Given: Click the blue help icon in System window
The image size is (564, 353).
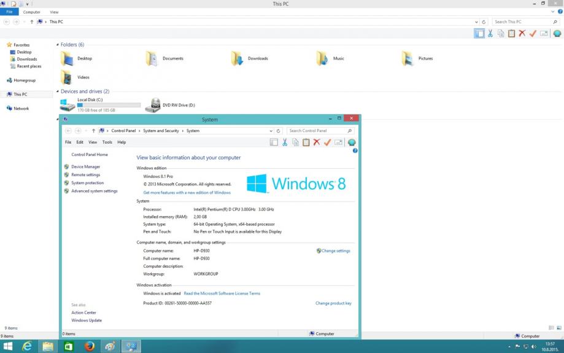Looking at the screenshot, I should (355, 151).
